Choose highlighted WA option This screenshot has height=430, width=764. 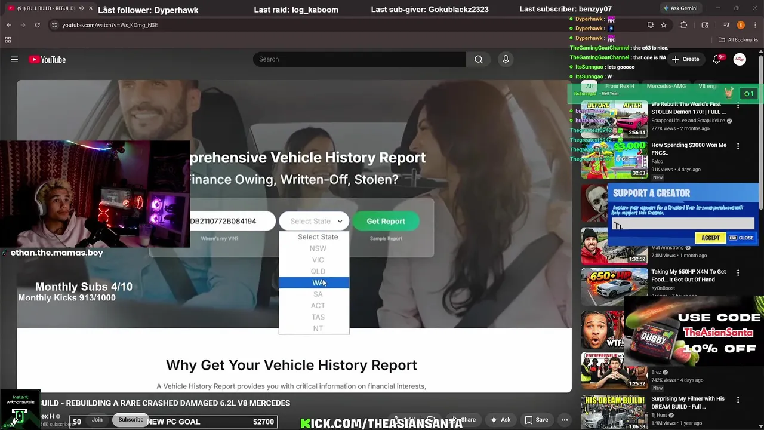pyautogui.click(x=314, y=282)
